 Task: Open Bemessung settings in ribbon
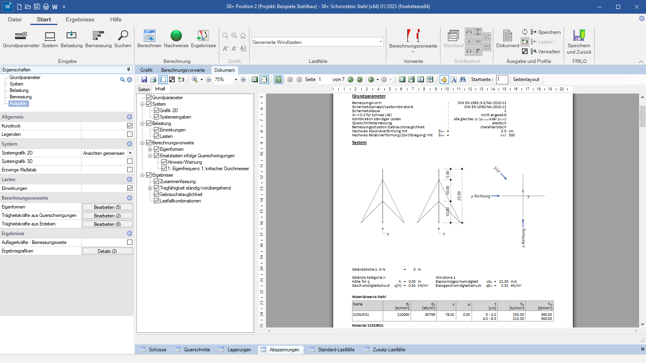tap(99, 39)
